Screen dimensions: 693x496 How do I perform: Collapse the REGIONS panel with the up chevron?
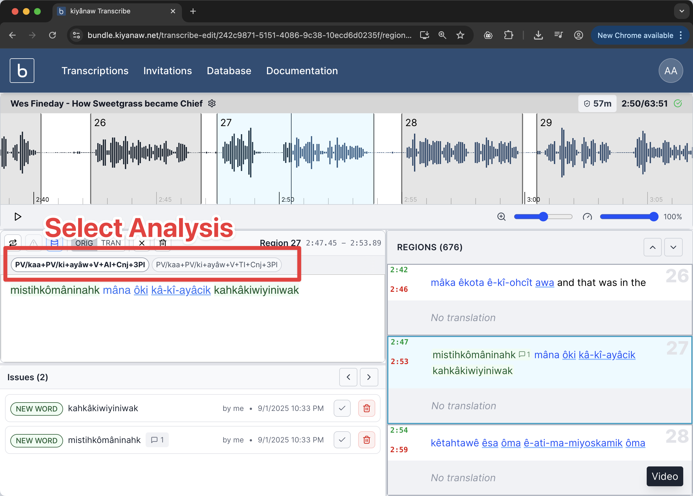pos(653,247)
